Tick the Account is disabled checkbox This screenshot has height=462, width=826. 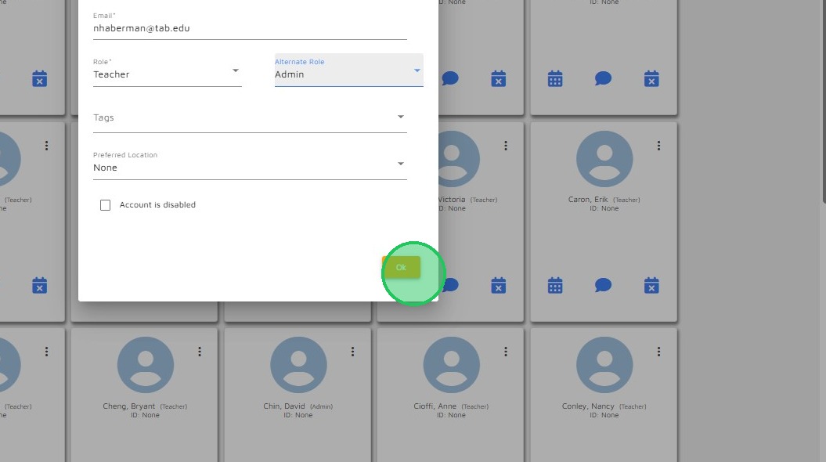tap(106, 205)
